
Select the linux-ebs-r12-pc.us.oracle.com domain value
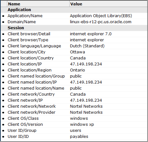pos(101,22)
